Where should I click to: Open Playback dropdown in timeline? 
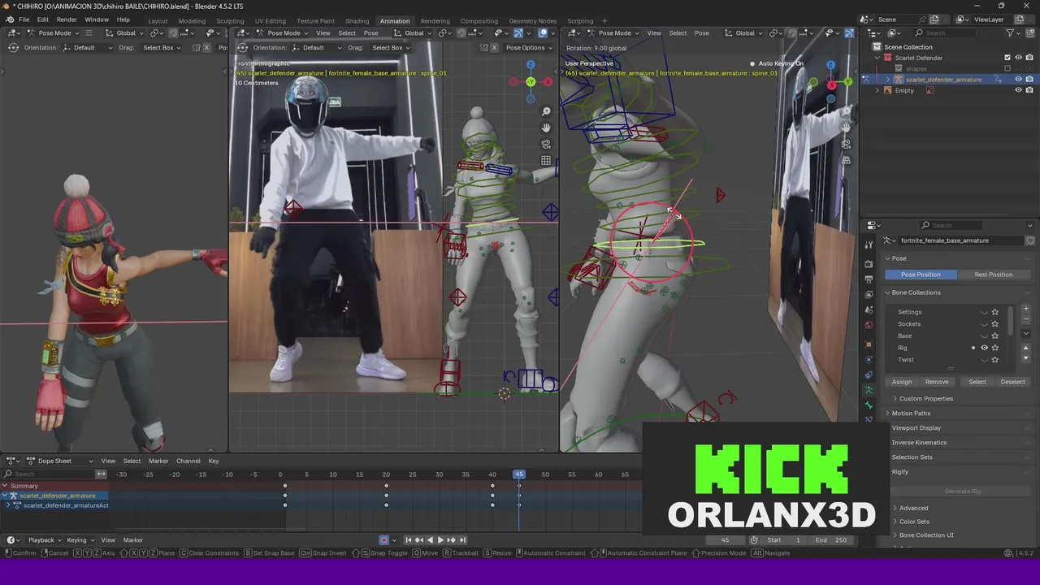pos(45,539)
